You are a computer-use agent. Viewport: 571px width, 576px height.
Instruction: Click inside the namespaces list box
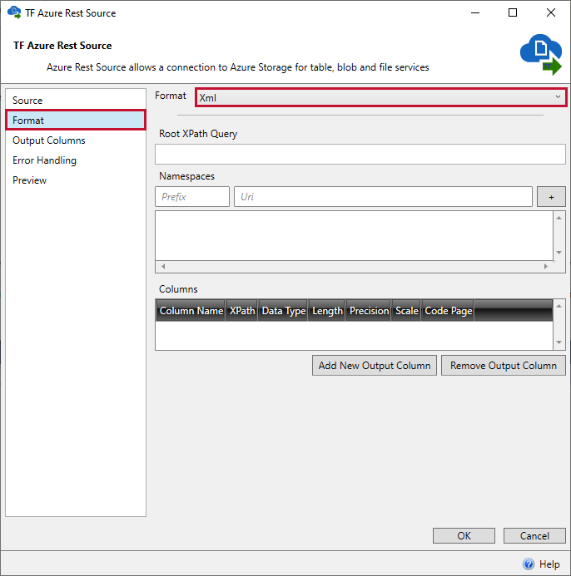354,235
